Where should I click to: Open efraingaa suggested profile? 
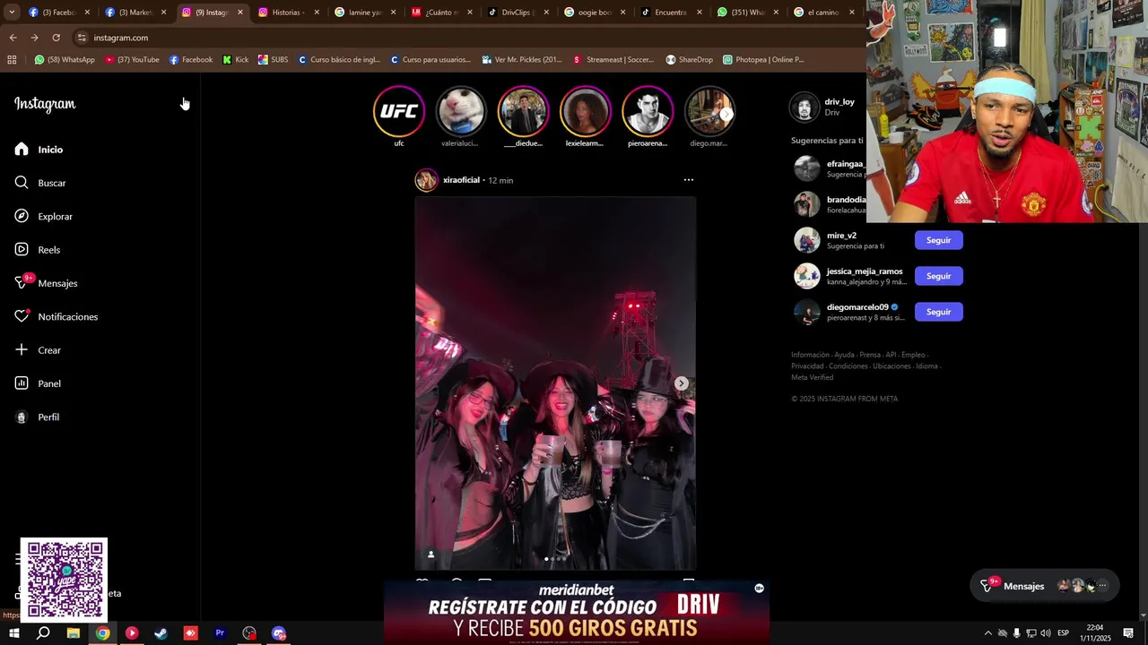point(845,164)
